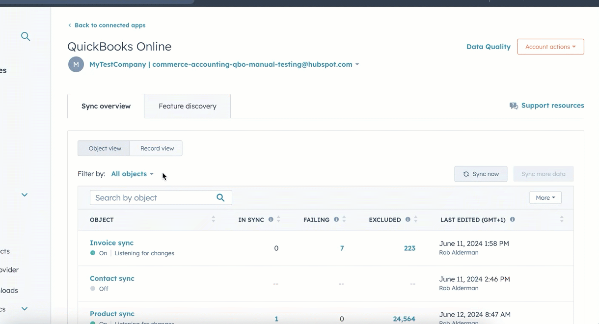The image size is (599, 324).
Task: Select the Object view toggle
Action: coord(105,148)
